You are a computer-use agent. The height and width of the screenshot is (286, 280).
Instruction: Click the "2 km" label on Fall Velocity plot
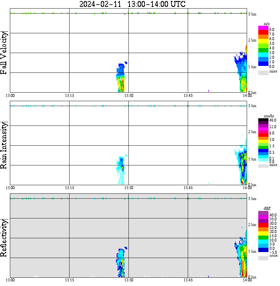pyautogui.click(x=252, y=40)
